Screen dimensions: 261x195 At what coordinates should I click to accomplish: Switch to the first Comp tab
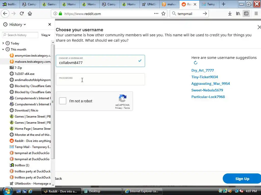[30, 4]
